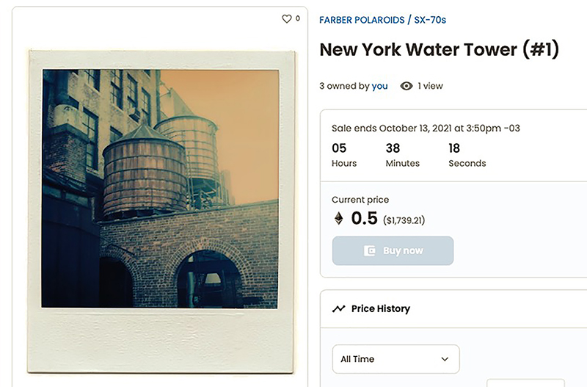This screenshot has height=387, width=587.
Task: Click the '1 view' count label
Action: coord(430,86)
